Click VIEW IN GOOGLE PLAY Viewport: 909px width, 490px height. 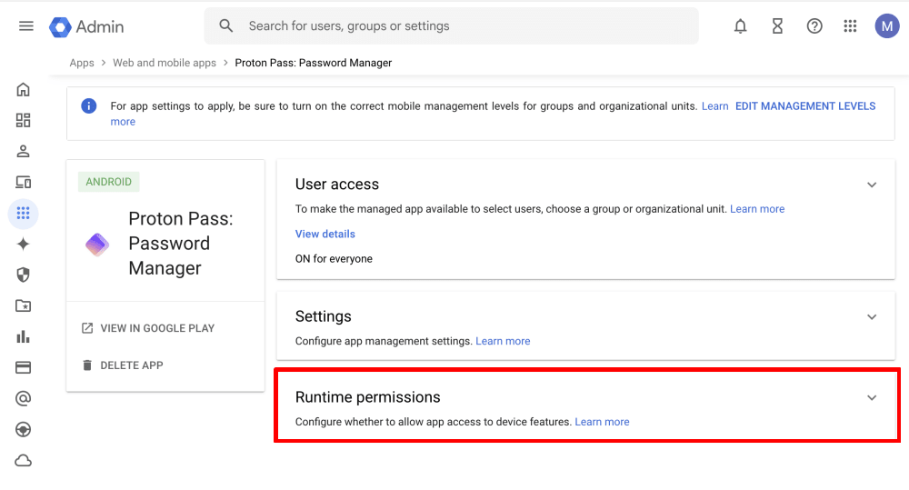point(148,328)
